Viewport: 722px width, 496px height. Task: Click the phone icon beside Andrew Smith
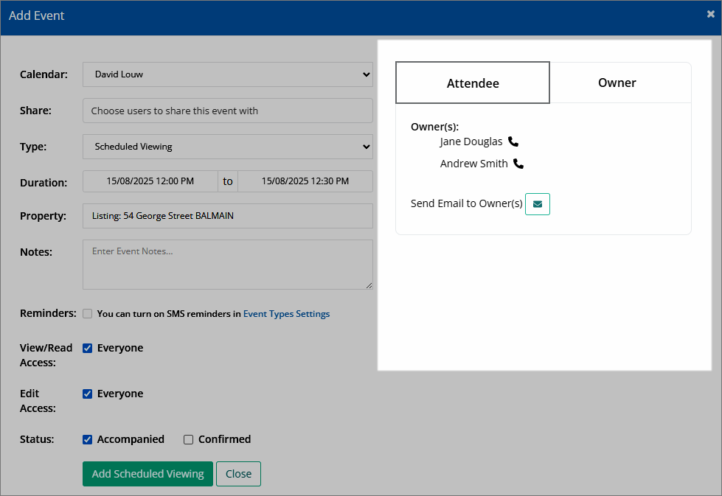(518, 164)
